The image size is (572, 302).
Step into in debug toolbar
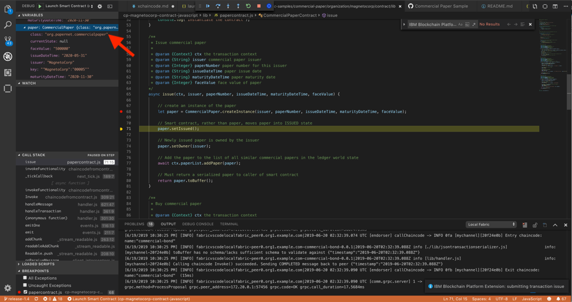coord(228,6)
